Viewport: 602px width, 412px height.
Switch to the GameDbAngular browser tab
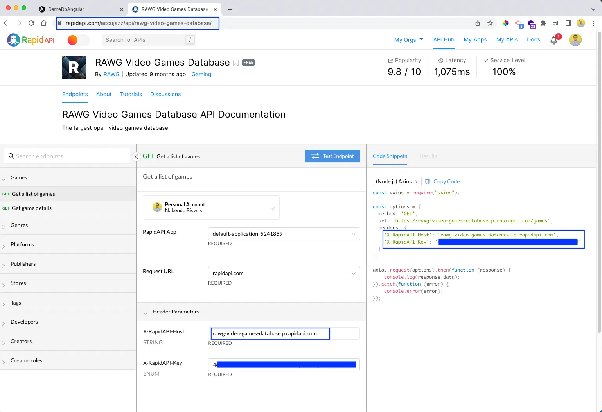pyautogui.click(x=80, y=9)
